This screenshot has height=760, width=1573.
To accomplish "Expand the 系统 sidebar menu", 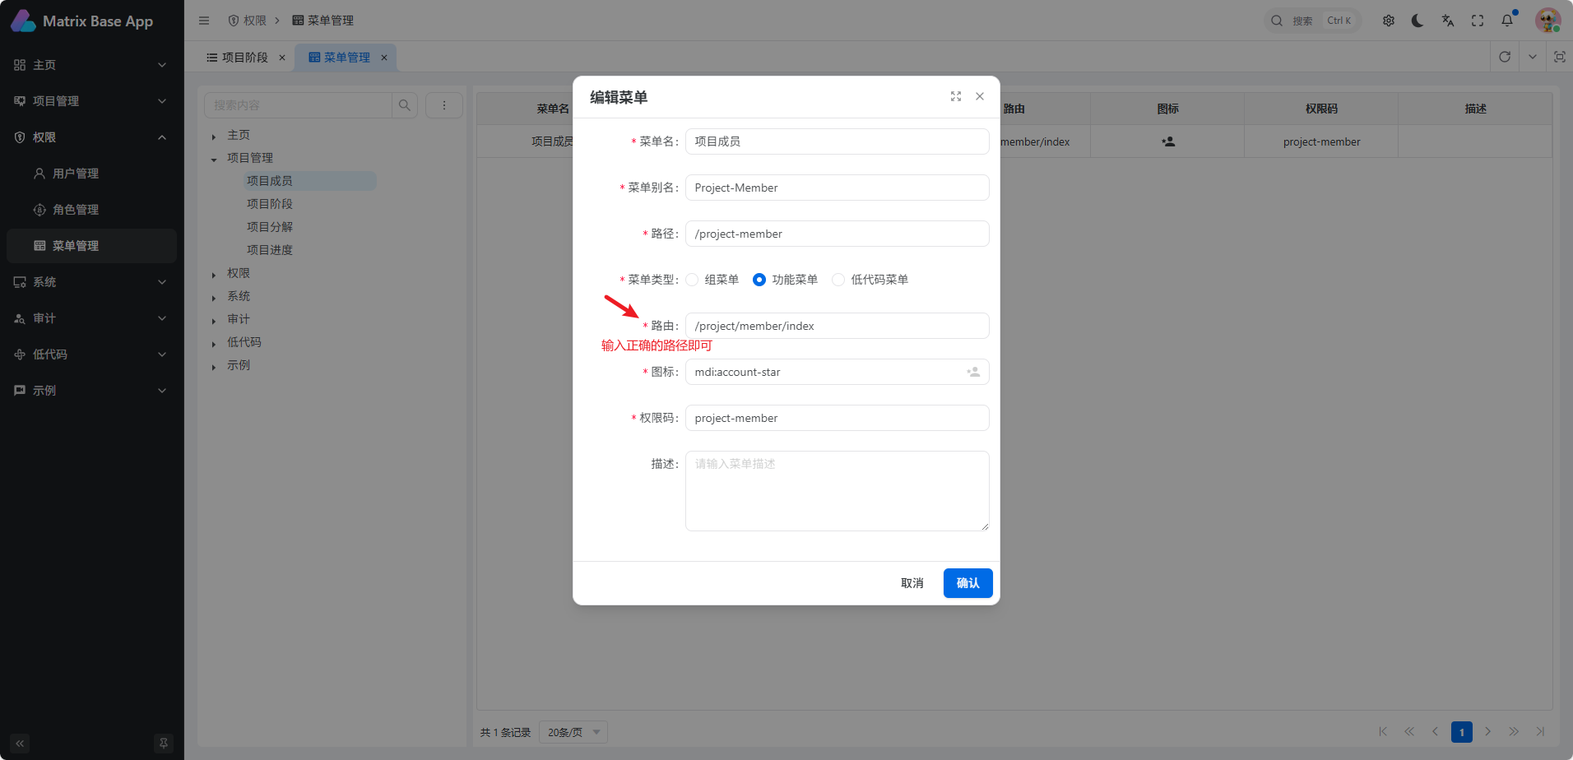I will click(x=91, y=282).
